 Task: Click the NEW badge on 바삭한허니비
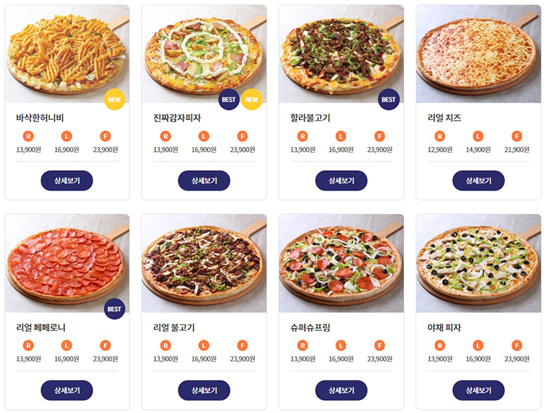[x=114, y=100]
